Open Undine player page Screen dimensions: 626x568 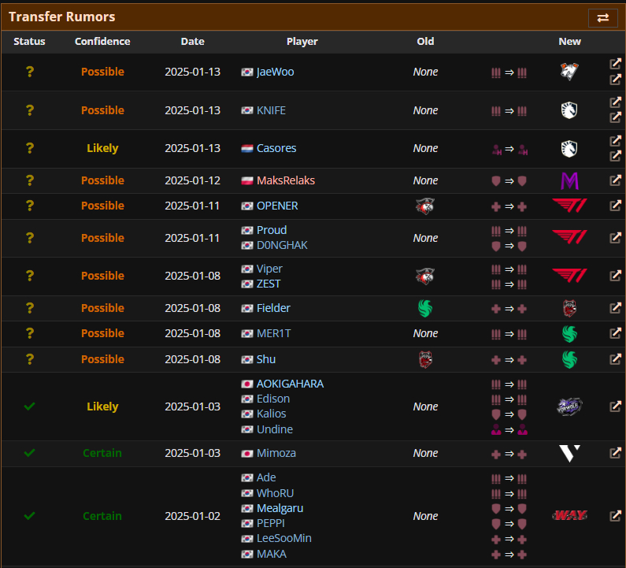275,429
